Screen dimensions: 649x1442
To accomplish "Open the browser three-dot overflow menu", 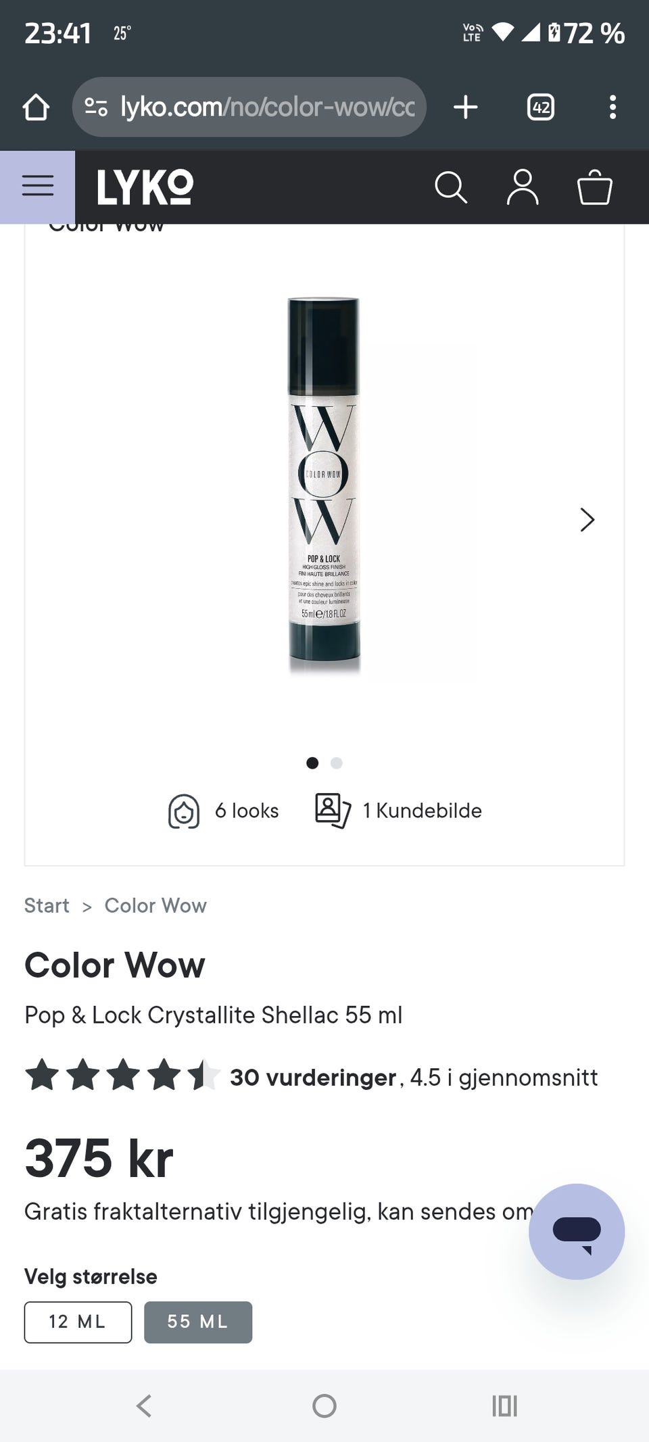I will pos(612,107).
